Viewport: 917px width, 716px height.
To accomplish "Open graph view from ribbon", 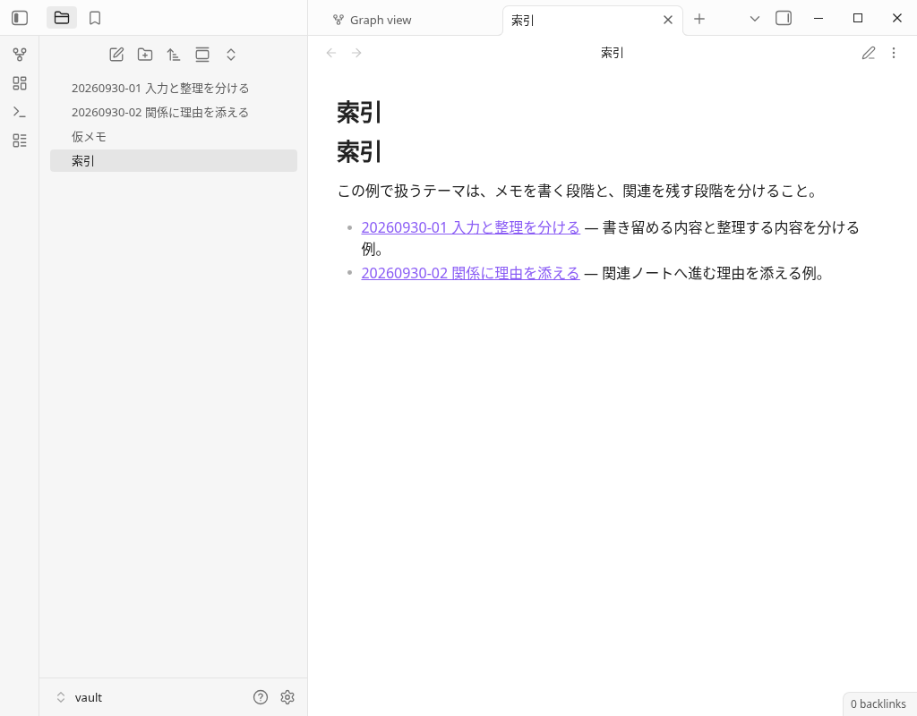I will pyautogui.click(x=20, y=55).
